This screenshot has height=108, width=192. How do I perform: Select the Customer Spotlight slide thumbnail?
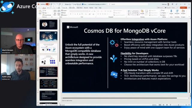click(48, 95)
